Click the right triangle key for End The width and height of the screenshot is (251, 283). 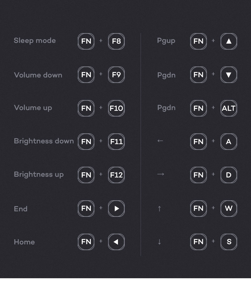point(116,209)
